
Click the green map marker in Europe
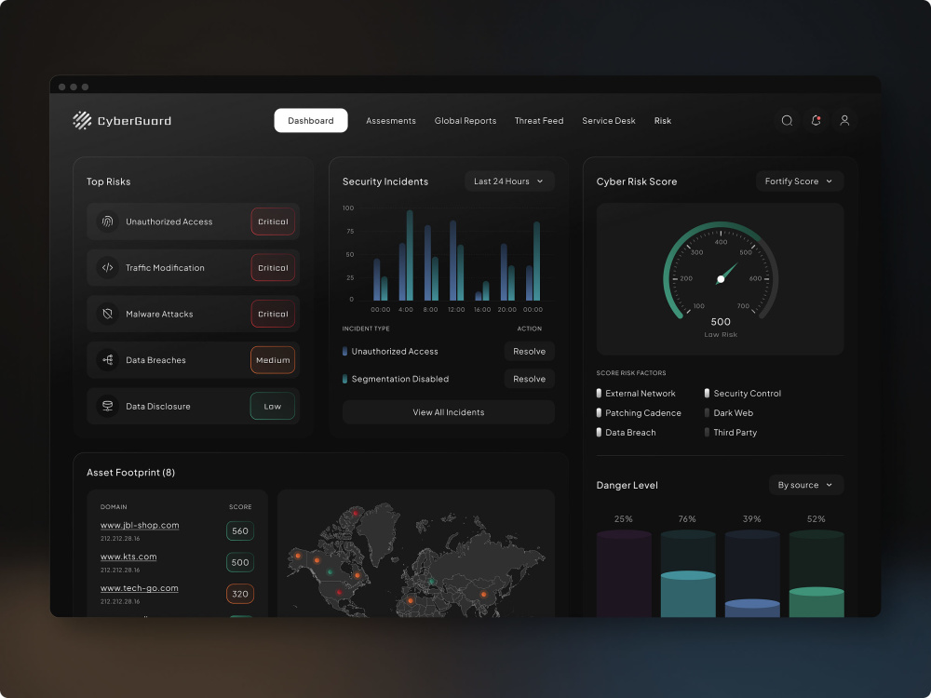432,581
